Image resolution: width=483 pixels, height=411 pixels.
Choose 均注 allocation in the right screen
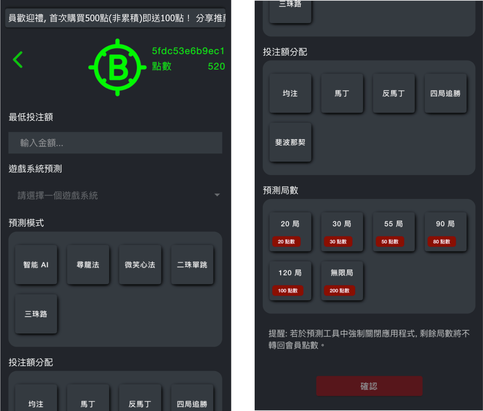pyautogui.click(x=290, y=94)
